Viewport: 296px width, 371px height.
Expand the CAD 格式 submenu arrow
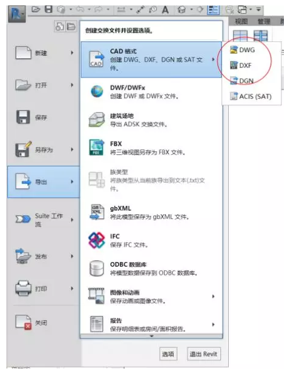tap(213, 59)
